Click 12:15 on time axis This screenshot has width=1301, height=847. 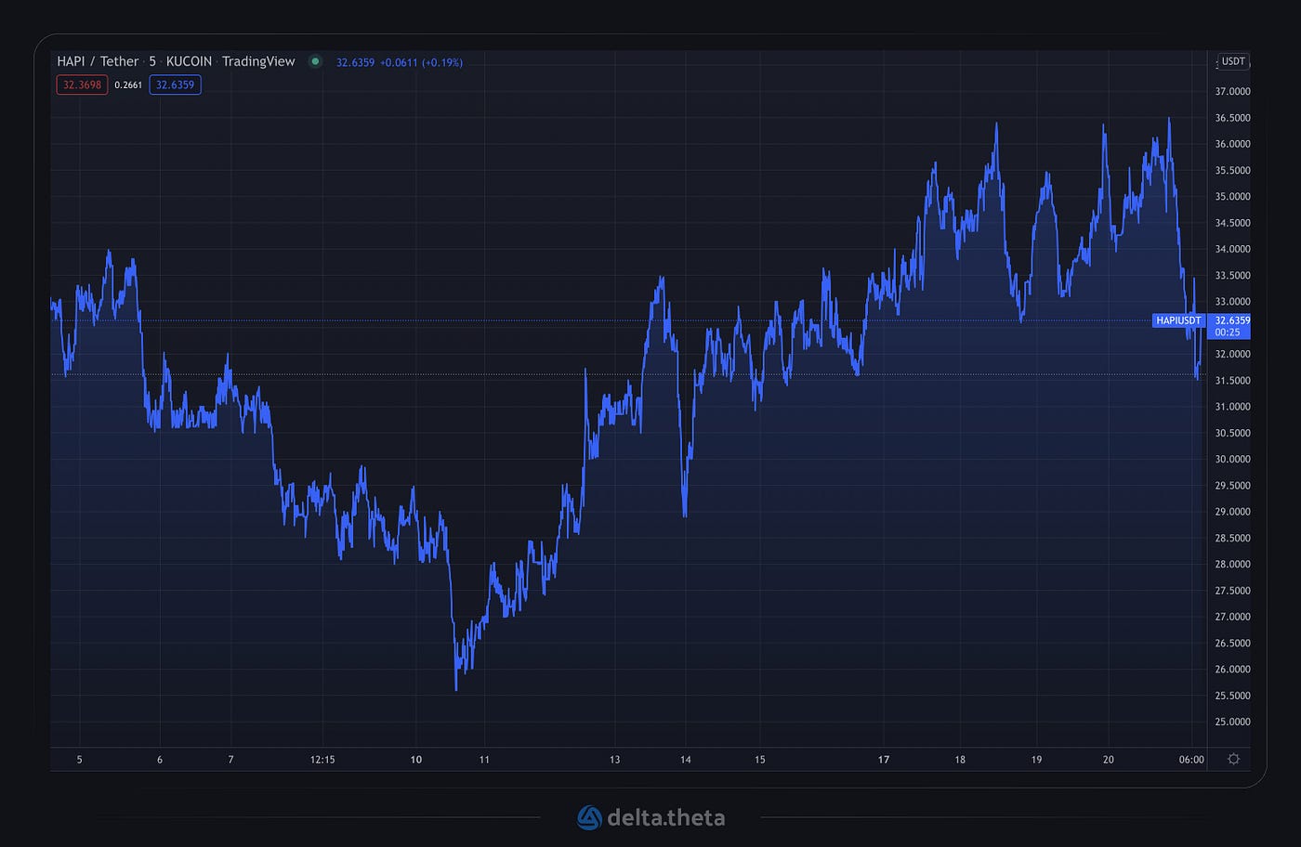[322, 760]
